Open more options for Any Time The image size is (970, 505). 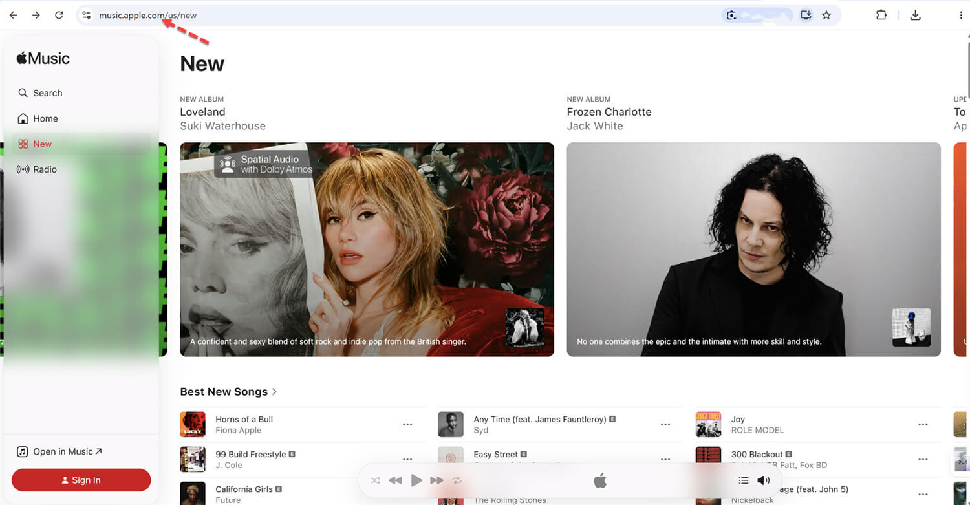click(665, 425)
